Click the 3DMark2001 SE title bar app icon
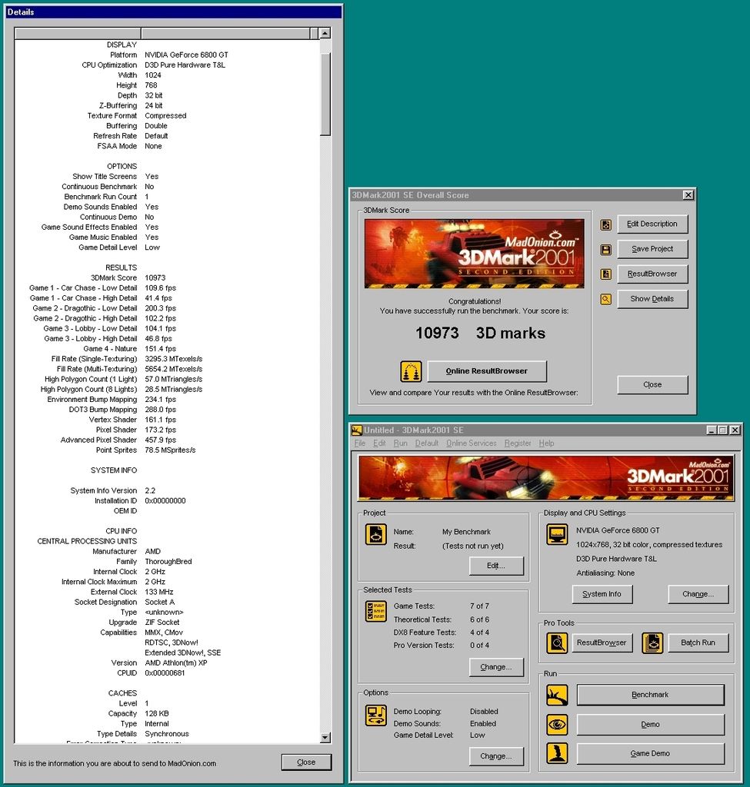Screen dimensions: 750x787 click(x=357, y=430)
